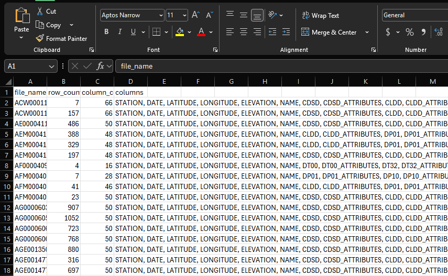Expand the orientation dropdown arrow
The width and height of the screenshot is (448, 276).
[281, 15]
